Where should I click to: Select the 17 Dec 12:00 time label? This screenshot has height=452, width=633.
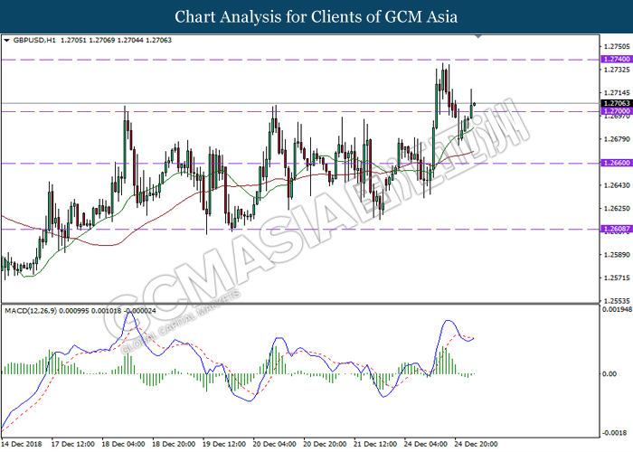pyautogui.click(x=74, y=445)
